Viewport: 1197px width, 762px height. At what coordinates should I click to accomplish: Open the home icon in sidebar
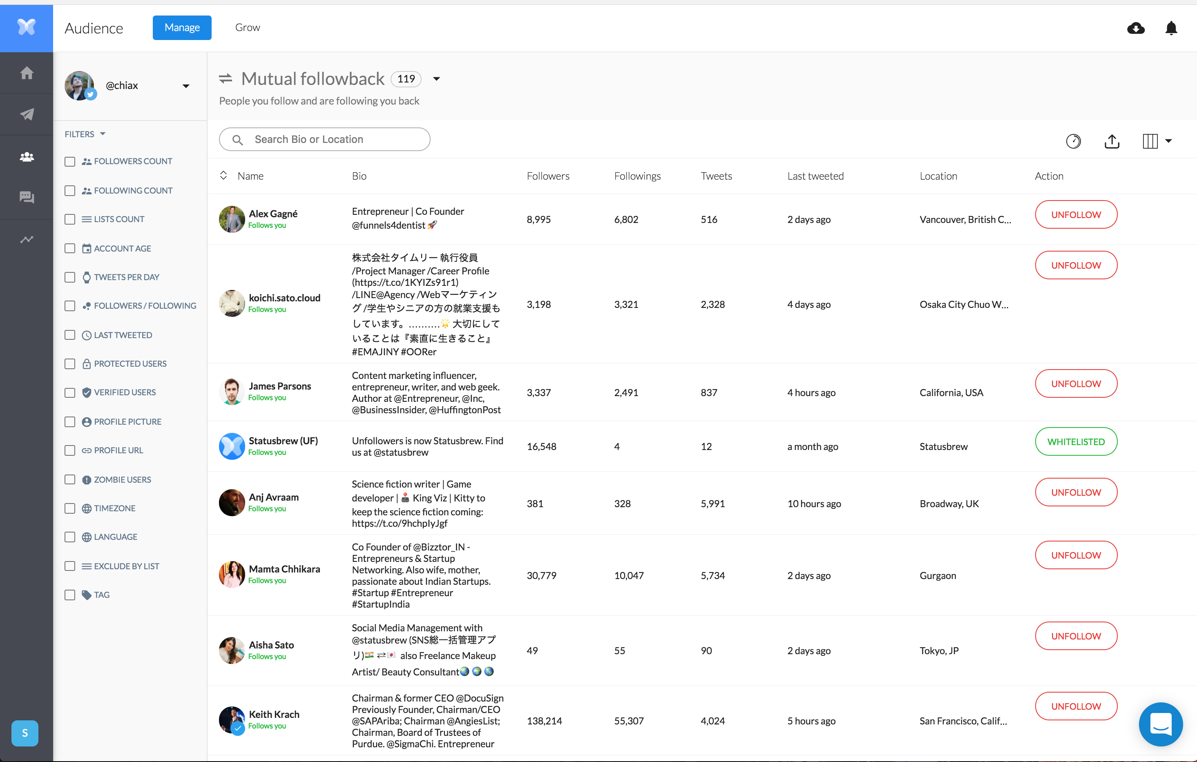[27, 73]
